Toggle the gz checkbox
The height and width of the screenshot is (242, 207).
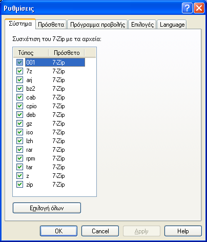coord(19,123)
